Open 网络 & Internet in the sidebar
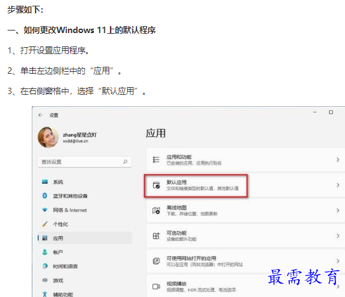 pos(70,210)
